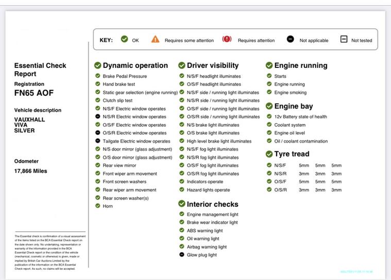Click the green OK icon in the key
The height and width of the screenshot is (280, 391).
[124, 40]
